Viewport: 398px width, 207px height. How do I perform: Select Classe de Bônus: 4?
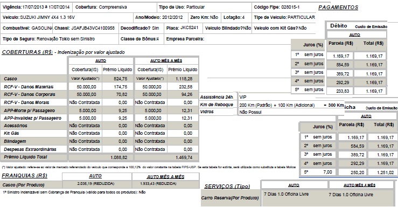tap(139, 39)
